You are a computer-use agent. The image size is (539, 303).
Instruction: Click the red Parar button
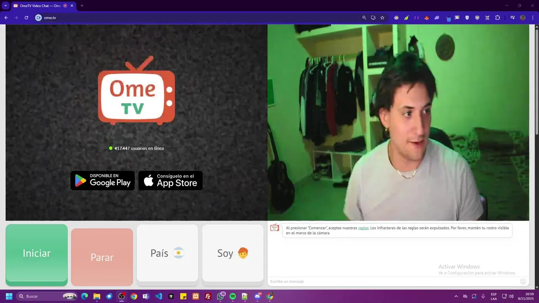[x=102, y=257]
